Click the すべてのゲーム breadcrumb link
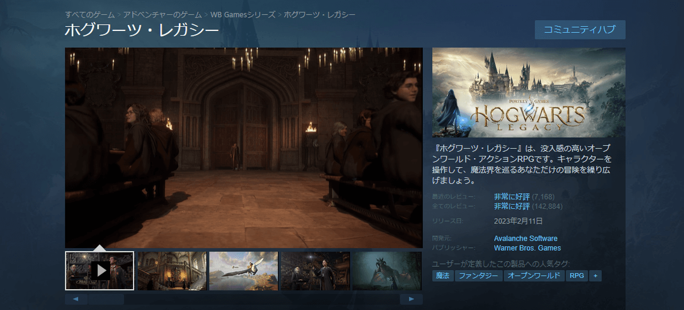This screenshot has width=684, height=310. coord(89,14)
